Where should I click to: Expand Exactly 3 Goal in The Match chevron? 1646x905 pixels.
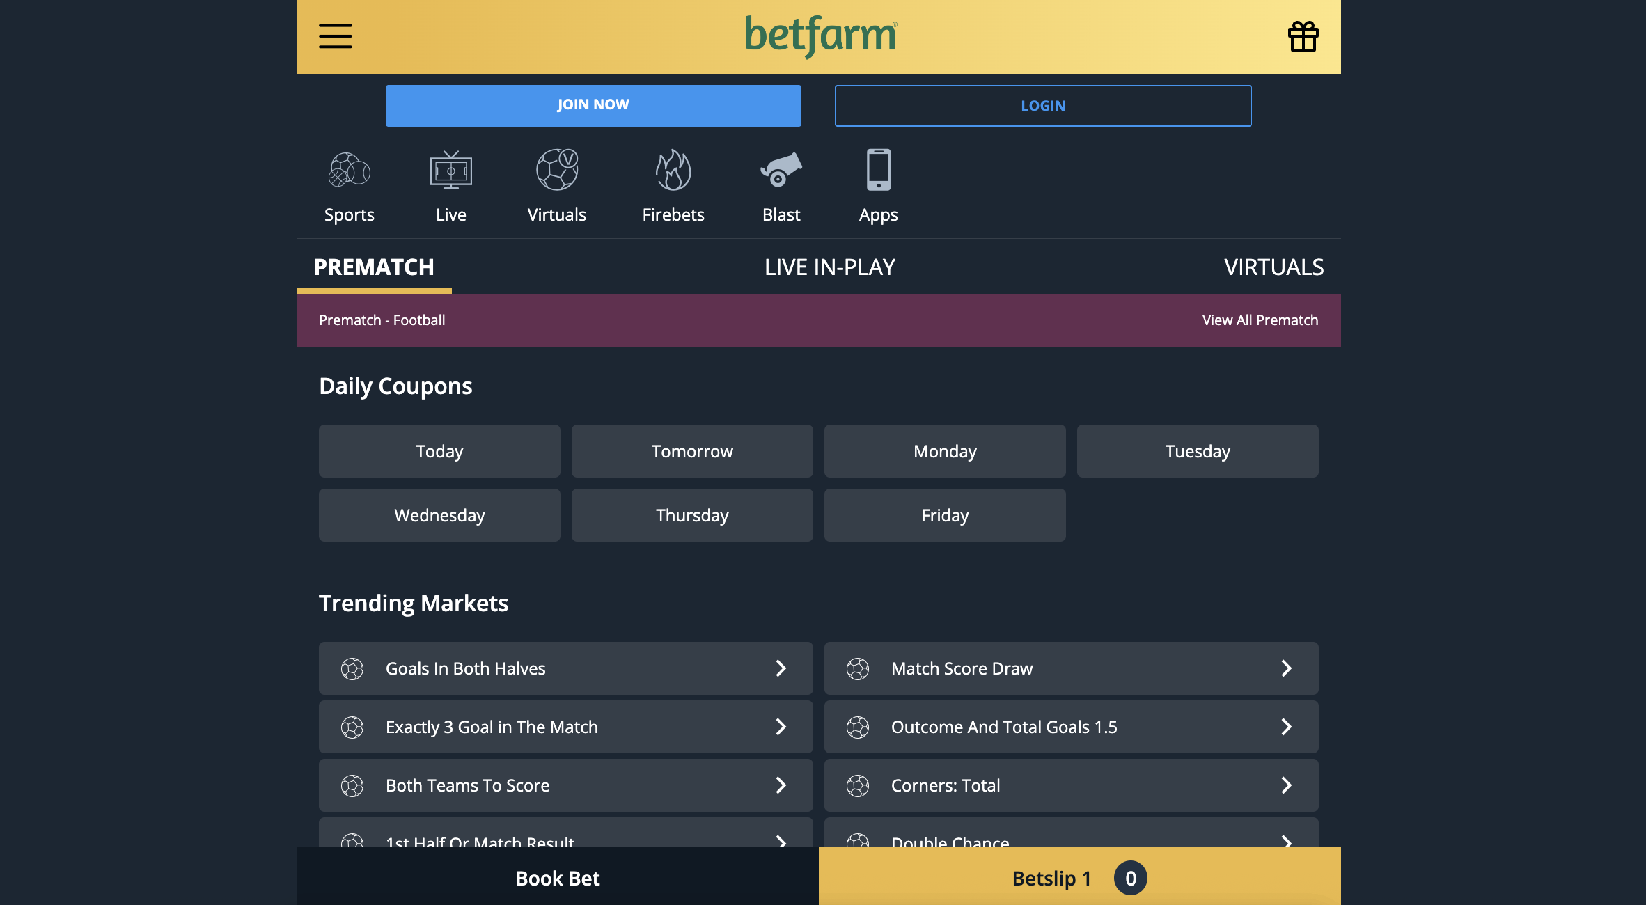click(781, 727)
